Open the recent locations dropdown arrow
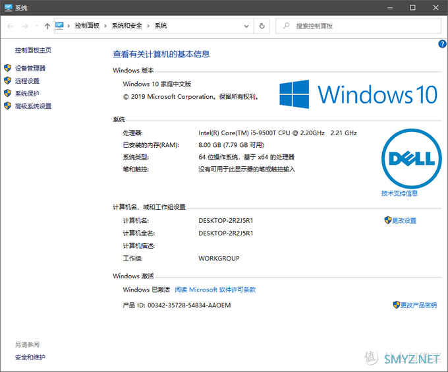This screenshot has height=372, width=448. tap(37, 26)
